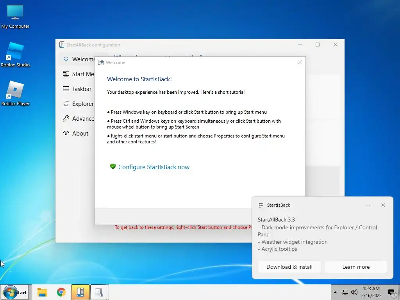Maximize the StartAllBack configuration window
This screenshot has height=300, width=400.
(318, 45)
